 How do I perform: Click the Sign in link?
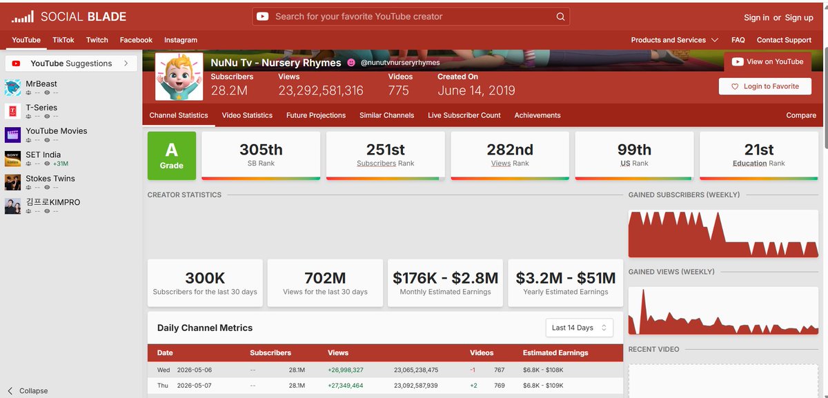coord(756,17)
